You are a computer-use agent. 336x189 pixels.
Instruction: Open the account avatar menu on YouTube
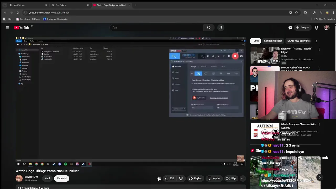click(x=327, y=28)
